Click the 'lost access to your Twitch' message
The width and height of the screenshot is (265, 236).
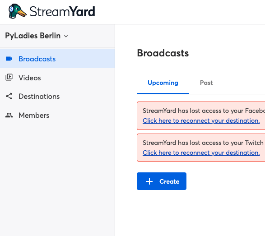[204, 143]
